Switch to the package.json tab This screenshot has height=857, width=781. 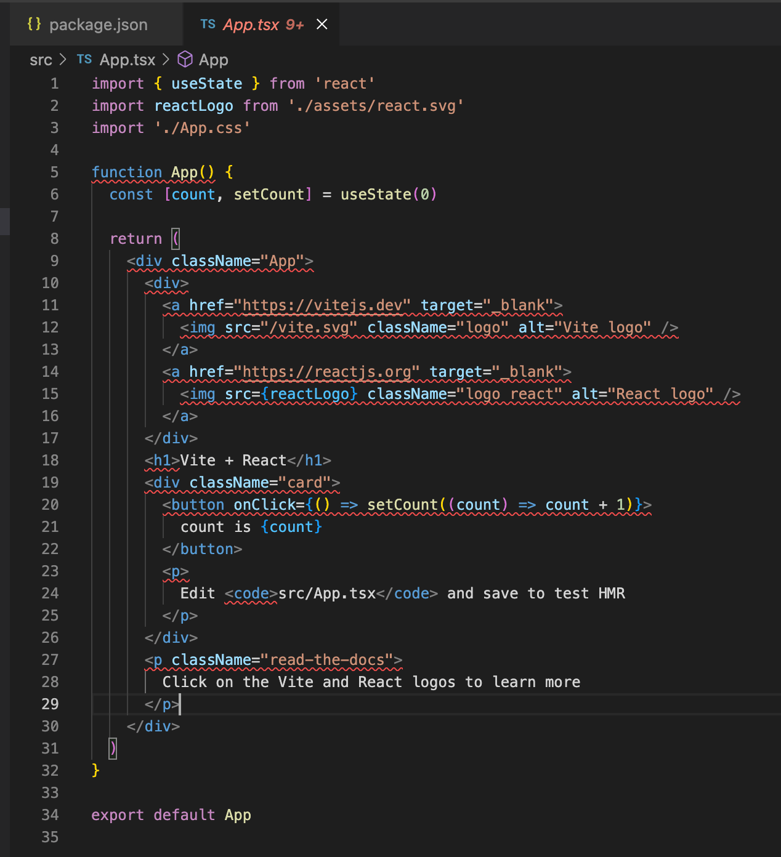[96, 25]
